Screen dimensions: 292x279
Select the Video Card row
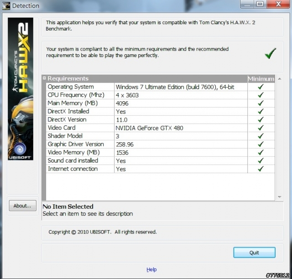160,128
